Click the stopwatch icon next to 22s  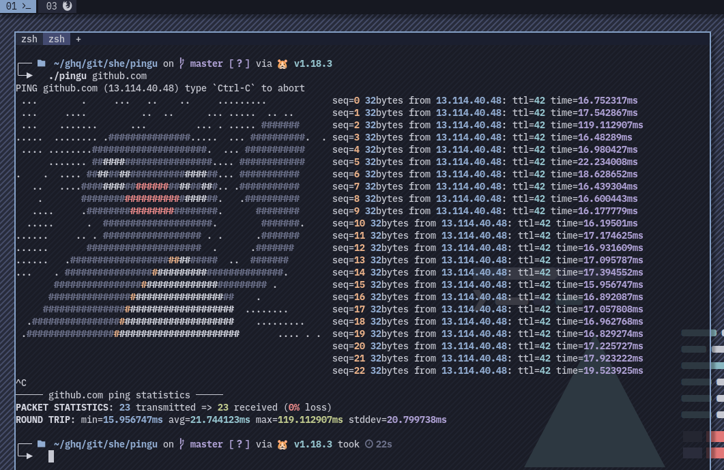point(368,444)
